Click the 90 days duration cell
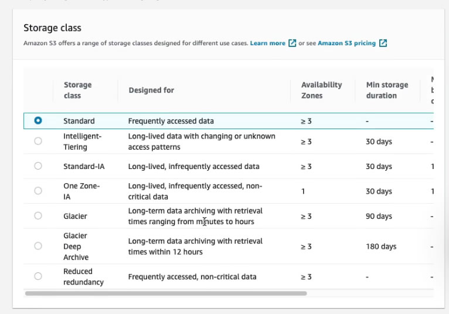Screen dimensions: 449x314 pos(379,216)
